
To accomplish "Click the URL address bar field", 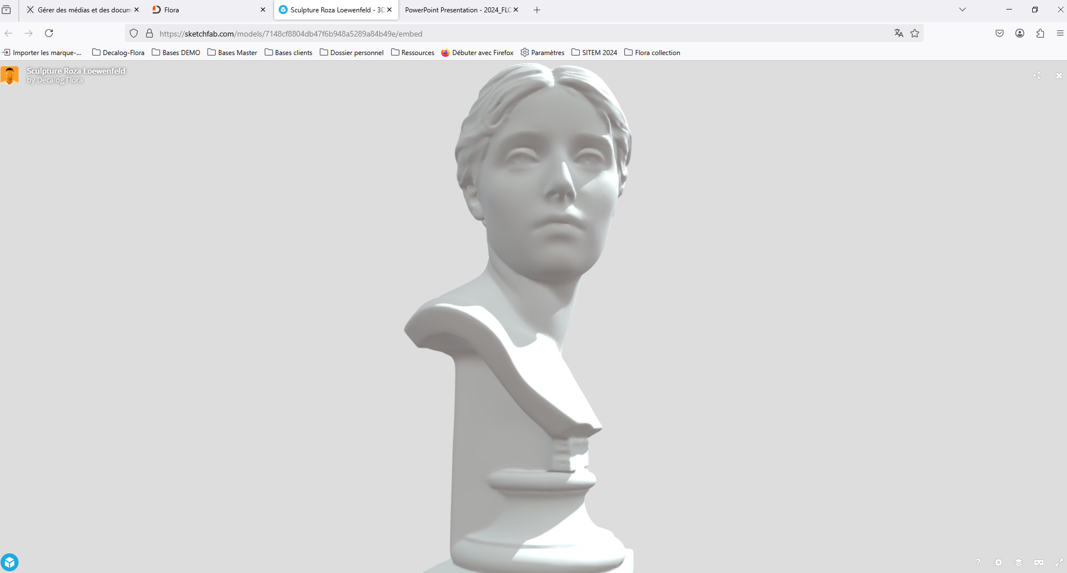I will 506,34.
